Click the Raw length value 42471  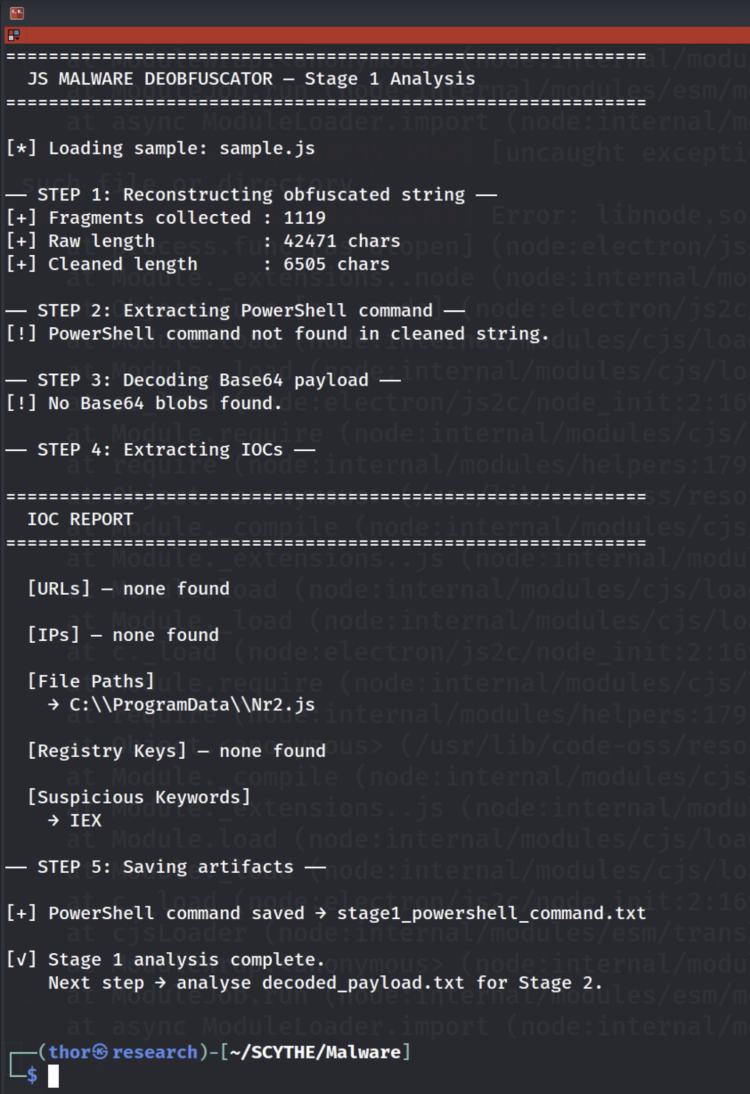(x=309, y=241)
